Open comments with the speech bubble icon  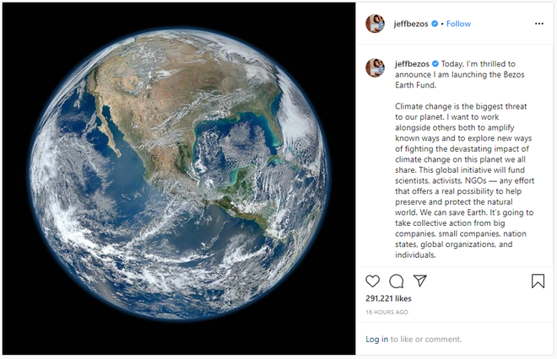(396, 281)
